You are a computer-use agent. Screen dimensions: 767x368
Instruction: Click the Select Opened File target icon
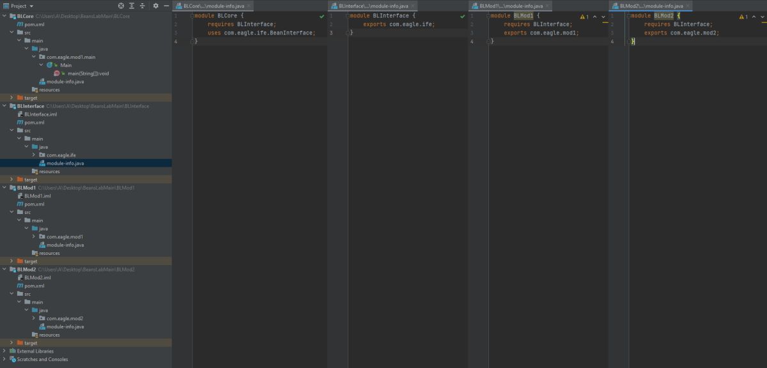(121, 5)
